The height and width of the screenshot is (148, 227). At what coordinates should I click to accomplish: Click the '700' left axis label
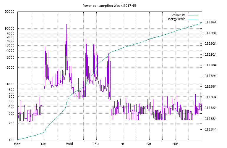point(12,93)
